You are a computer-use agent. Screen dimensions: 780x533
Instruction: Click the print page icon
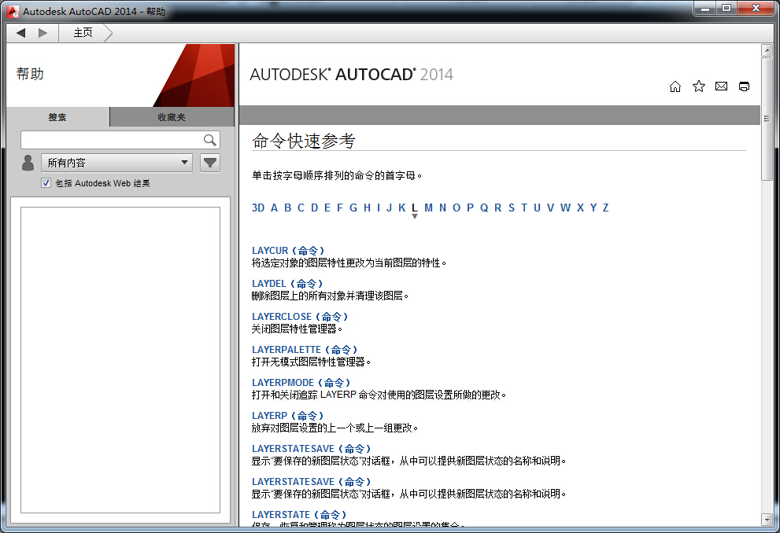coord(744,86)
